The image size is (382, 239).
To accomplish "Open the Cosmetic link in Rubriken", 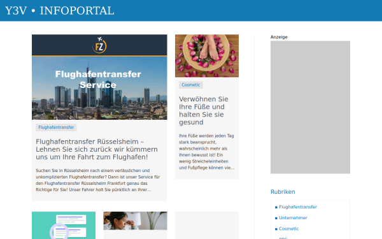I will 288,229.
